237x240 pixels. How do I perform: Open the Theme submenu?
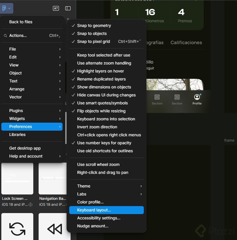[x=107, y=186]
